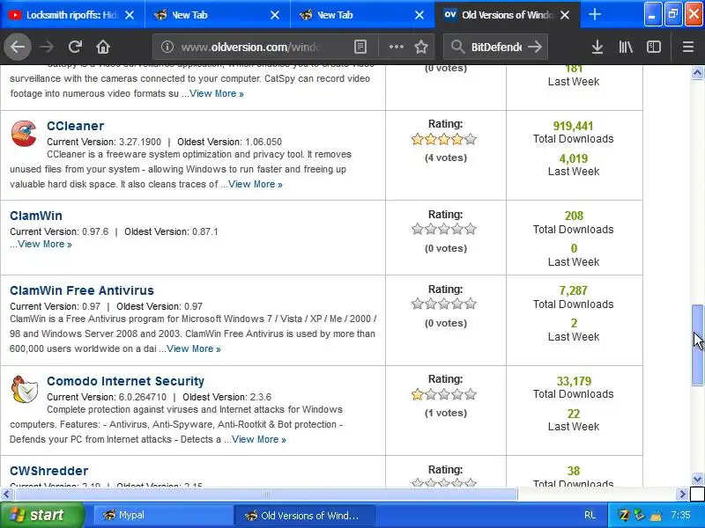
Task: Rate CCleaner with the fifth star
Action: pyautogui.click(x=471, y=139)
